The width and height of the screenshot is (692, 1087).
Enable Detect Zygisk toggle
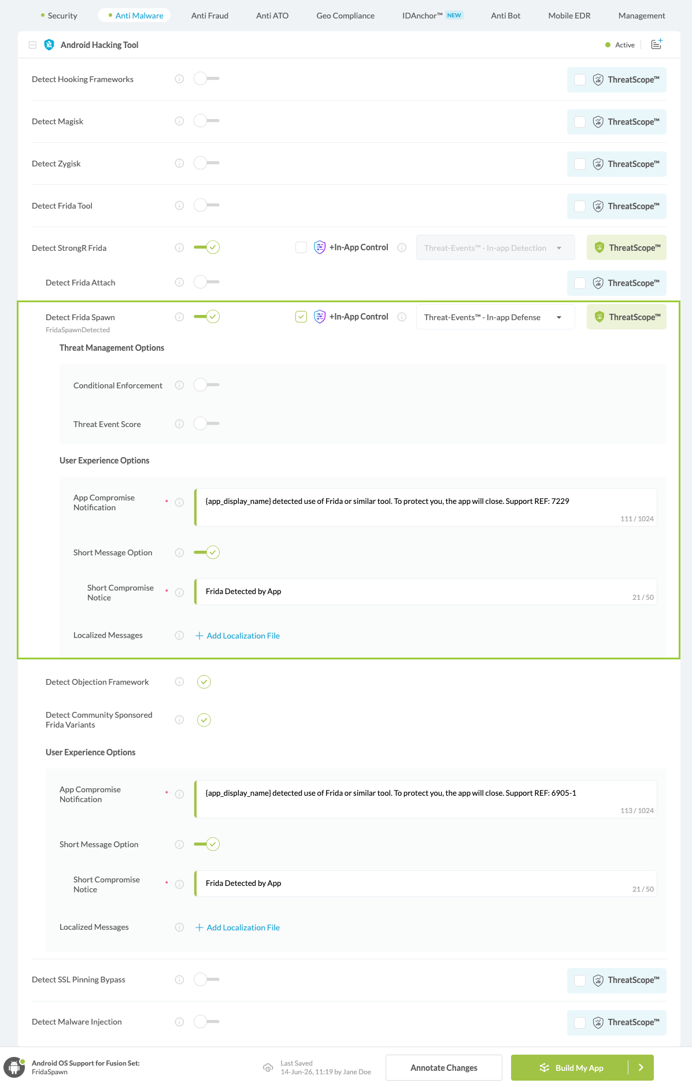pyautogui.click(x=206, y=163)
